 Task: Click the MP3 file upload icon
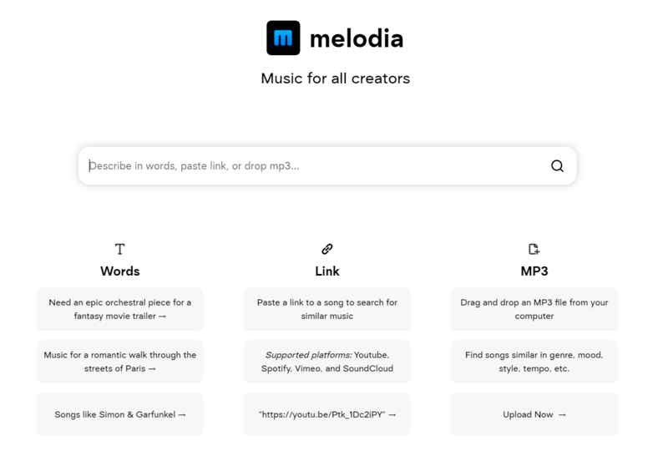pos(534,249)
